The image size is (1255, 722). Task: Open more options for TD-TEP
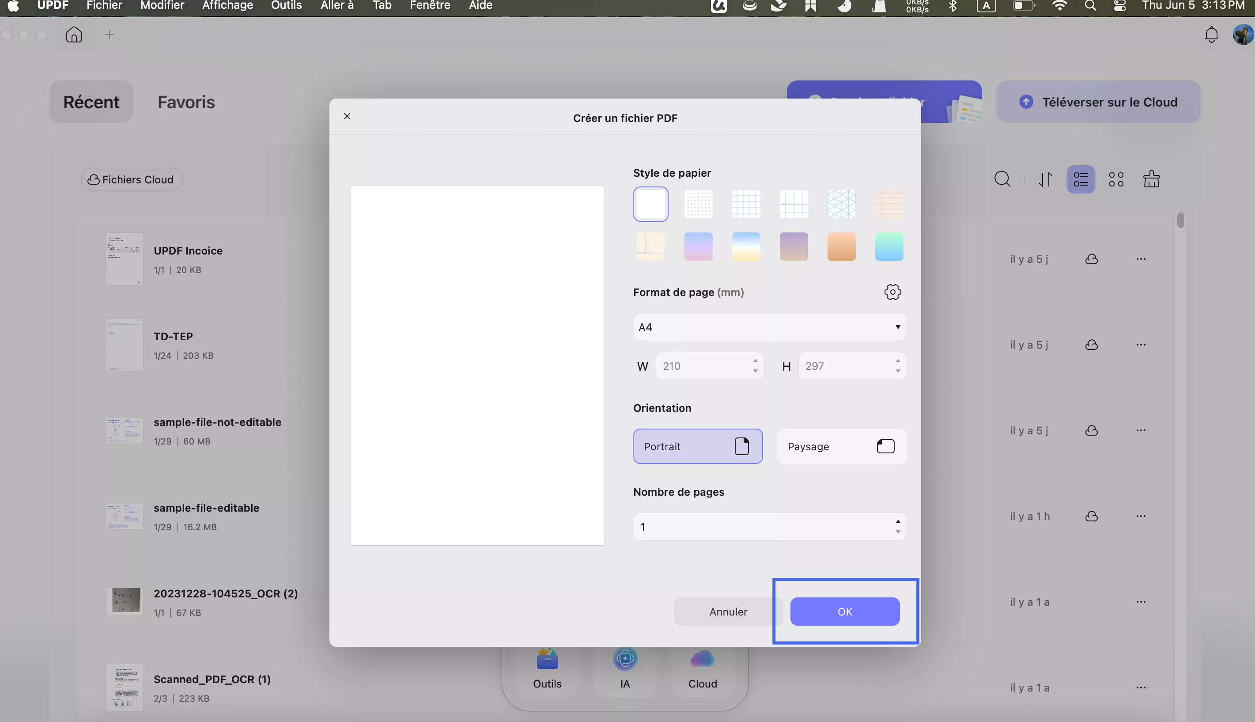[1141, 345]
